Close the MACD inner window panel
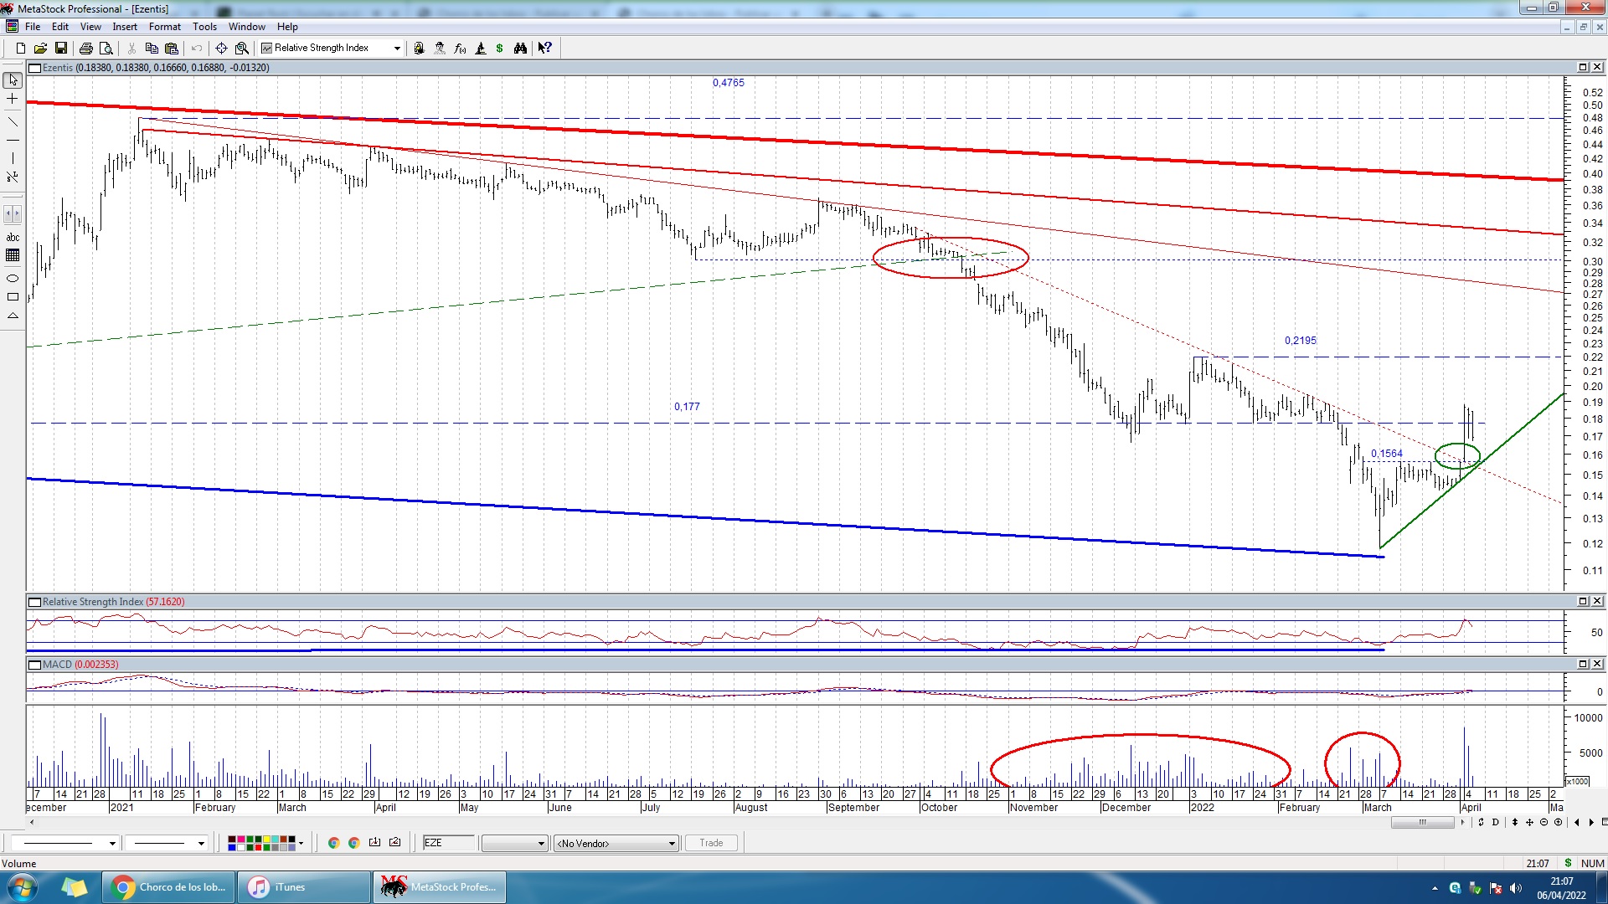This screenshot has width=1608, height=904. tap(1597, 664)
